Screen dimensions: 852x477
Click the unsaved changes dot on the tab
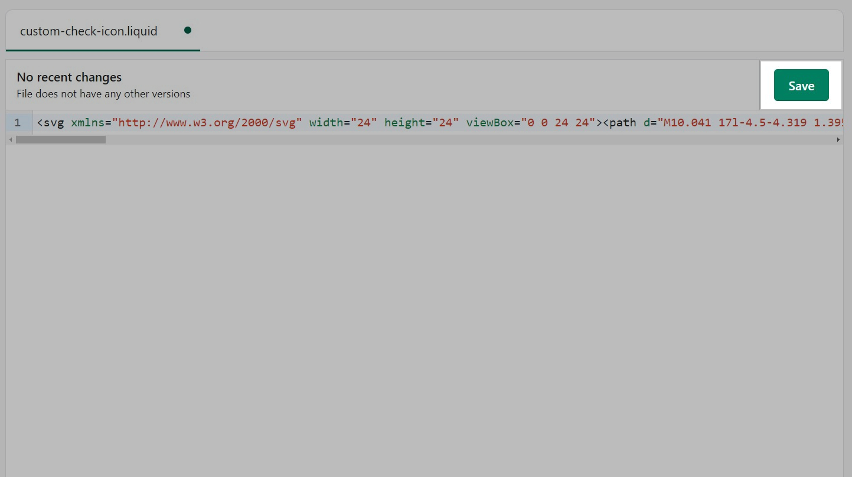click(187, 30)
